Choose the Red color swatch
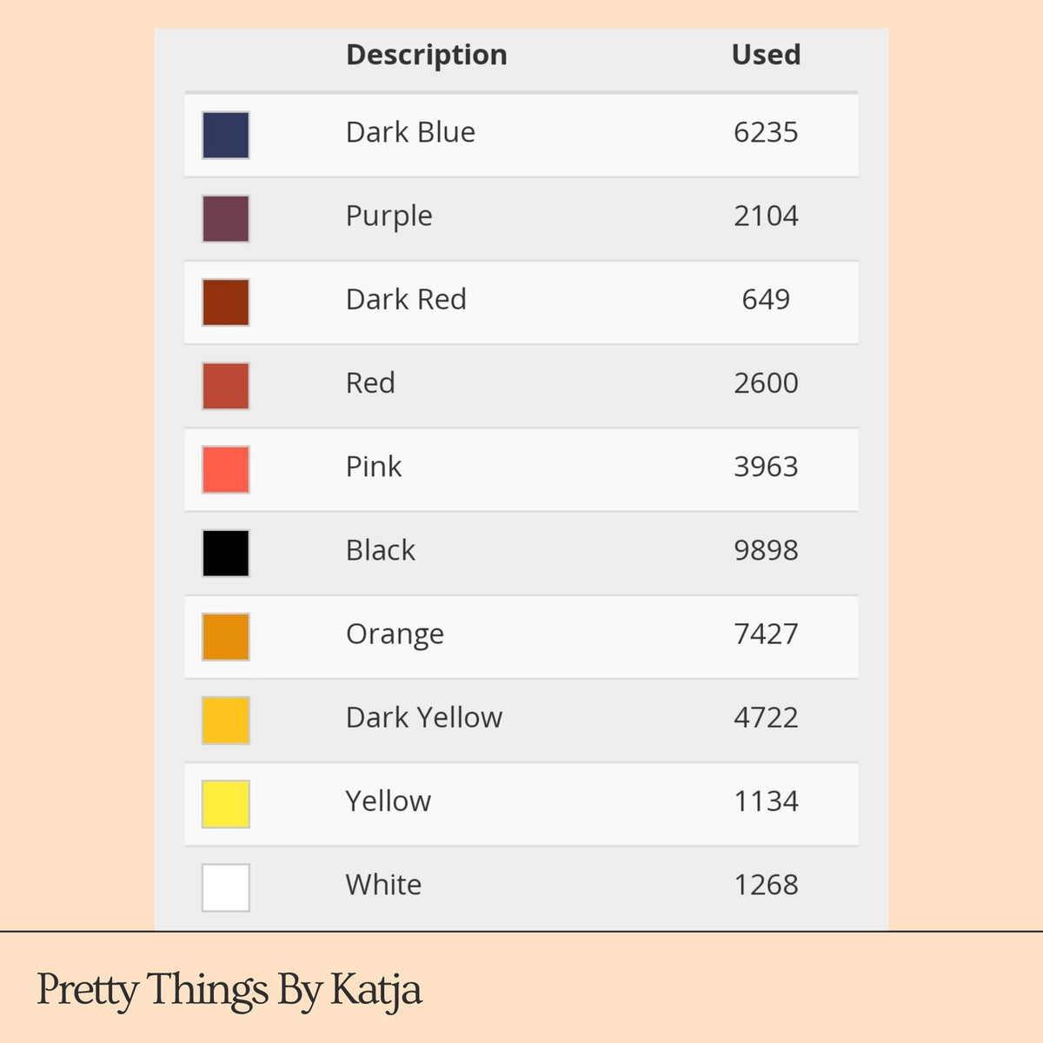 (226, 386)
